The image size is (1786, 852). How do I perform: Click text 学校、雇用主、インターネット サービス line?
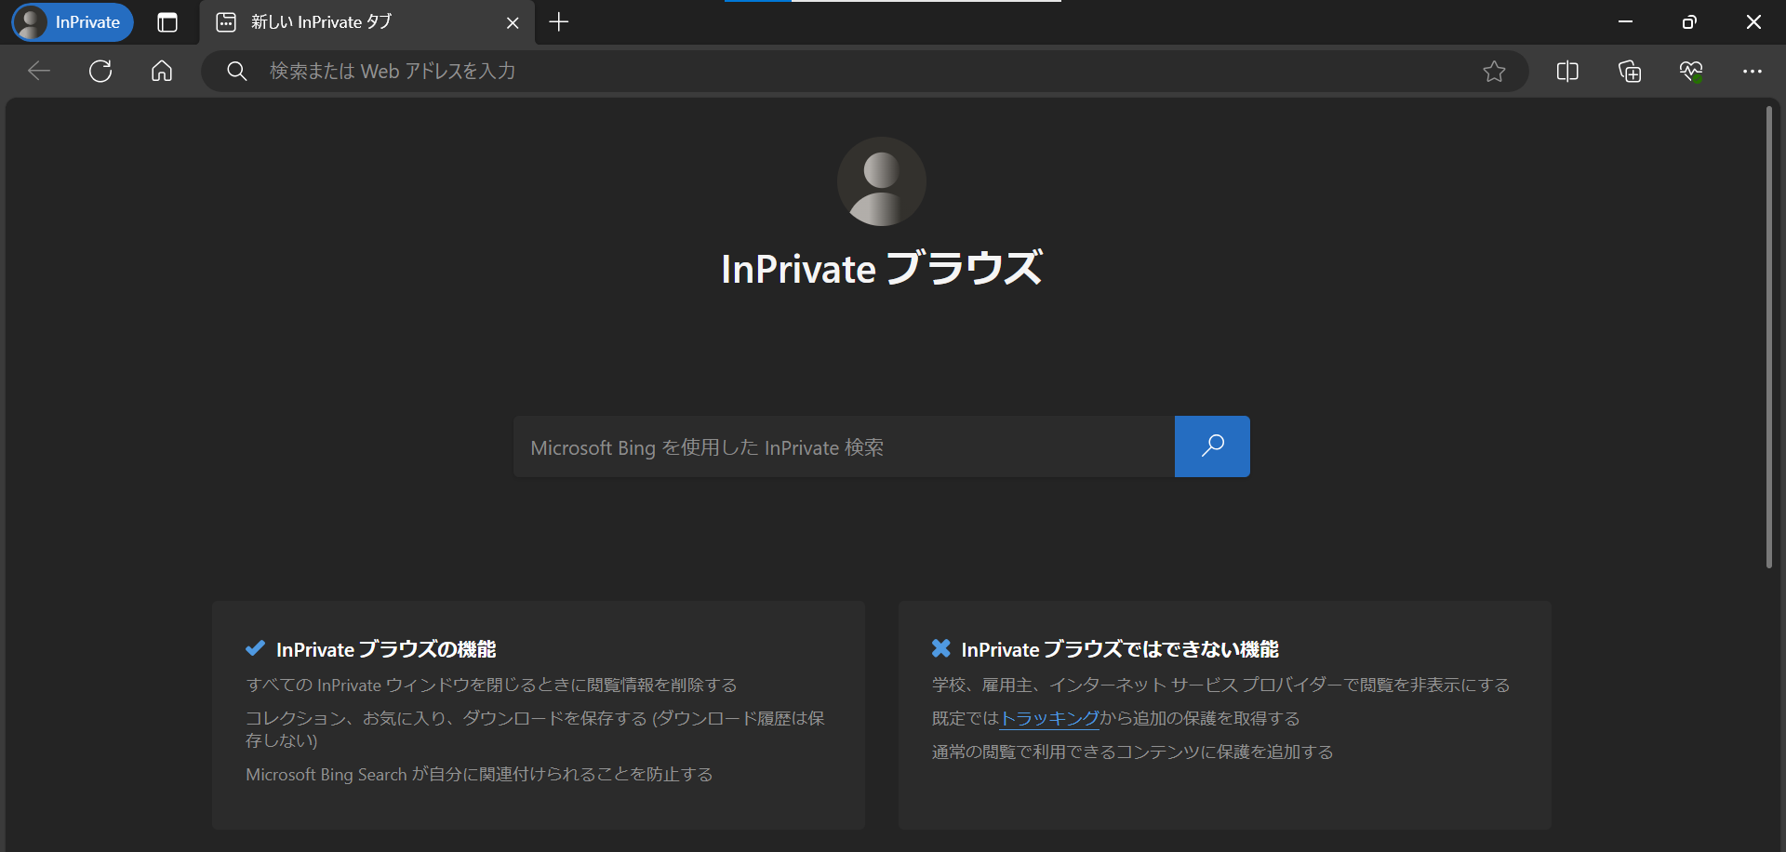pos(1220,685)
